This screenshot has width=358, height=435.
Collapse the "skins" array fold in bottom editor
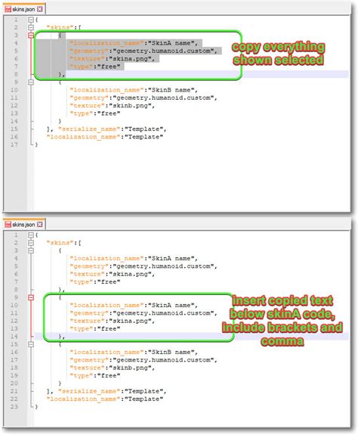[31, 243]
